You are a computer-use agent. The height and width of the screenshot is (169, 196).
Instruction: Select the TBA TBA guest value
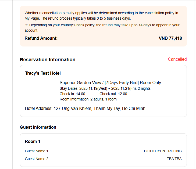(174, 159)
